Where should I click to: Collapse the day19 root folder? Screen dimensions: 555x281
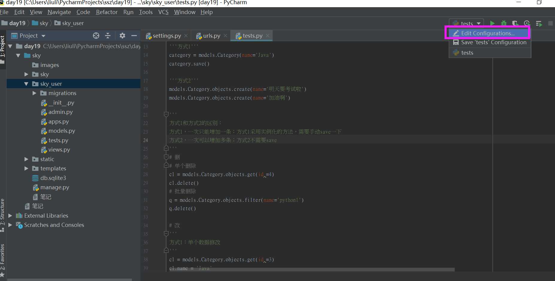pyautogui.click(x=10, y=46)
